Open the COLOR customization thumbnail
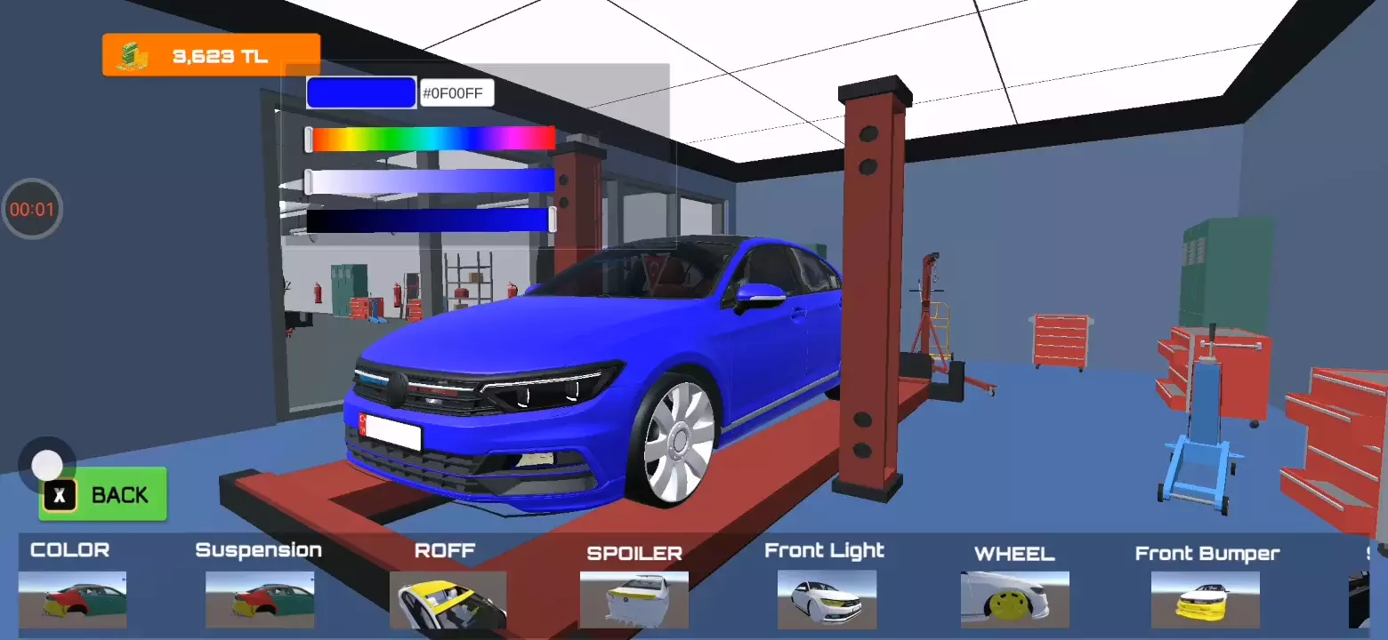Viewport: 1388px width, 640px height. pos(72,599)
